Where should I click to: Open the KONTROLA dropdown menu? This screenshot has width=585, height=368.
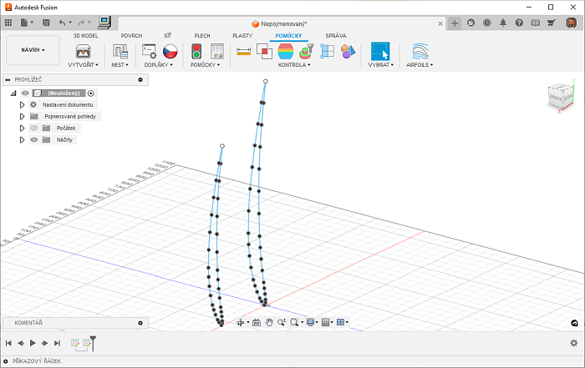294,64
